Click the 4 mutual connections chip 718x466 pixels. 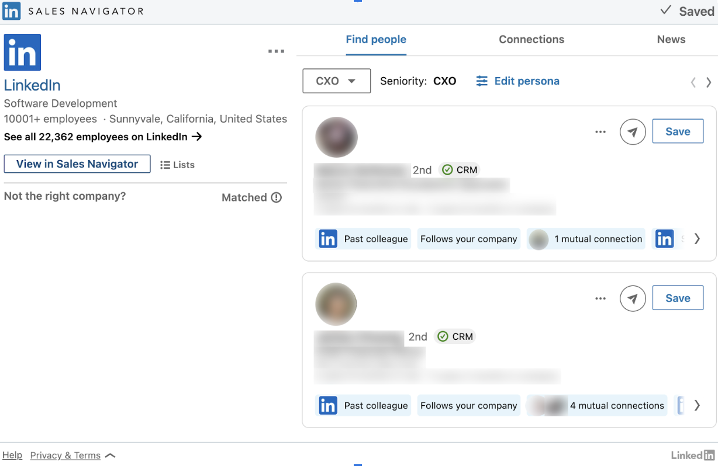pyautogui.click(x=597, y=406)
